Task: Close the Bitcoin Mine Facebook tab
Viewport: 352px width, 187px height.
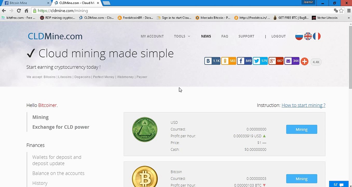Action: click(x=48, y=3)
